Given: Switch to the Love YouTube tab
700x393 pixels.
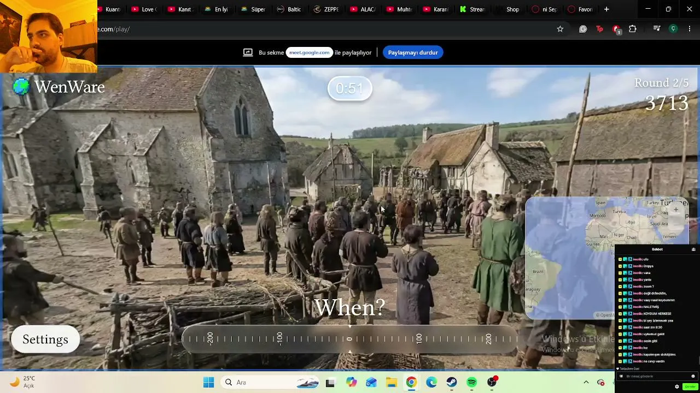Looking at the screenshot, I should (x=144, y=9).
